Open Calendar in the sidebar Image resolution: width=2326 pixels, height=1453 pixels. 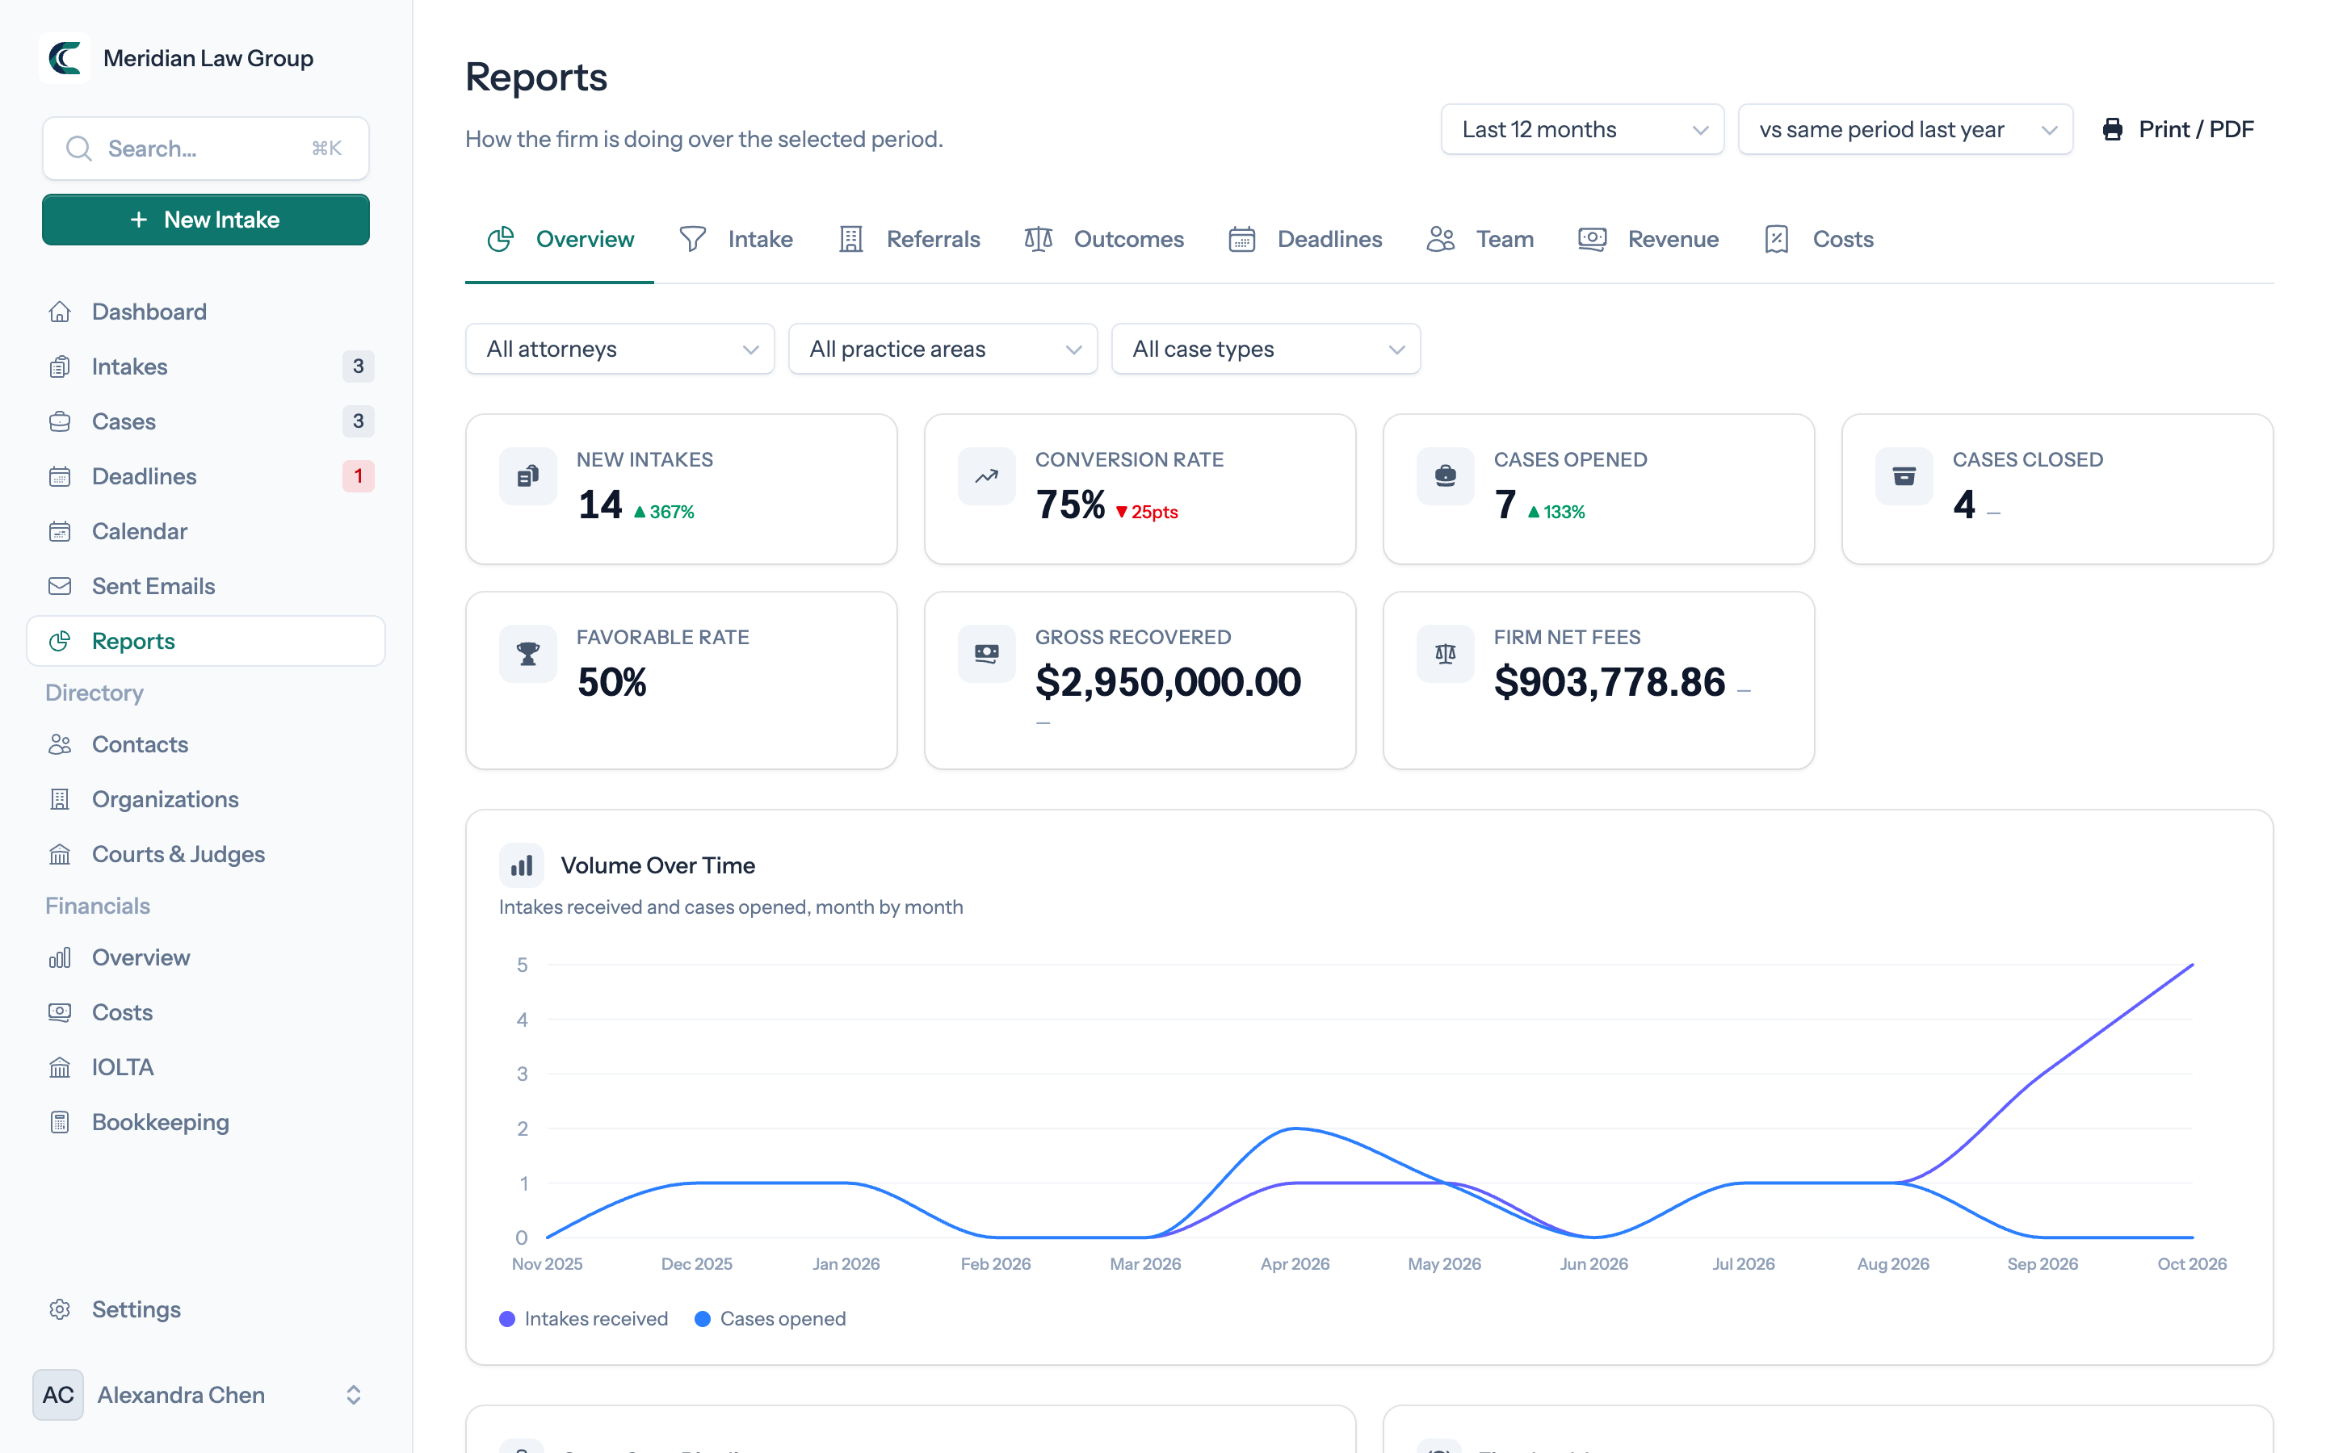(x=206, y=531)
